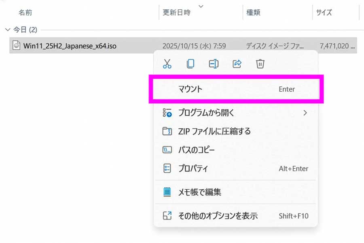Click the Delete trash can icon
Screen dimensions: 364x243
(260, 64)
